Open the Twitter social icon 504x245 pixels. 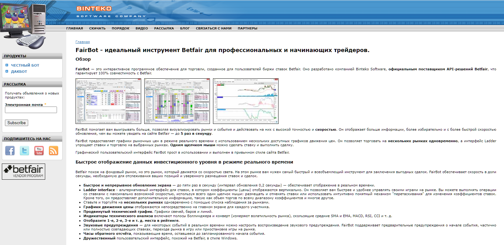[x=24, y=151]
